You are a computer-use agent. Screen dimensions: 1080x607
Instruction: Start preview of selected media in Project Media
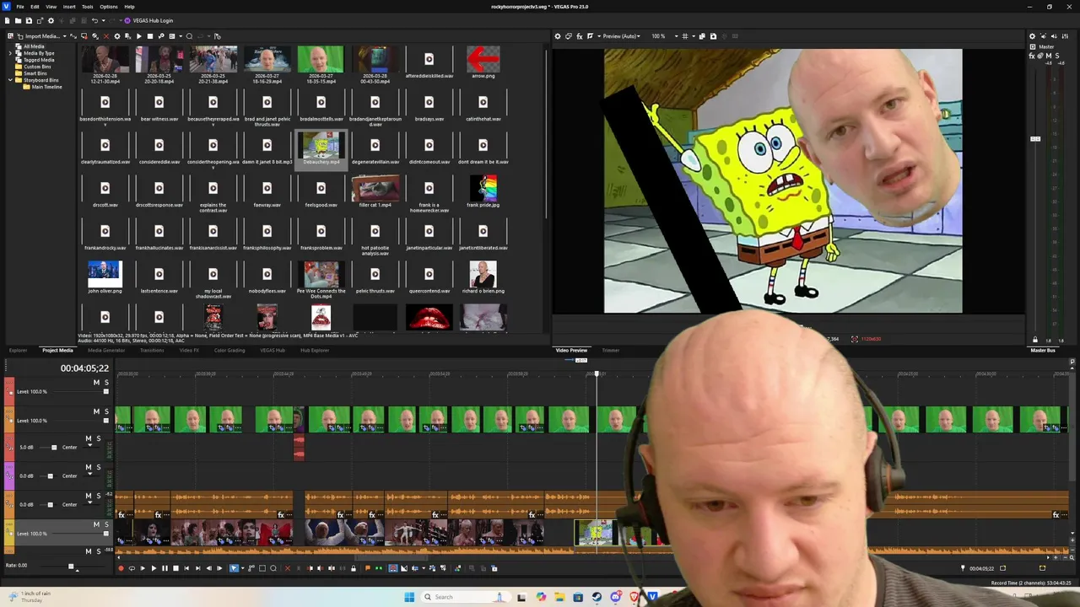(x=139, y=36)
